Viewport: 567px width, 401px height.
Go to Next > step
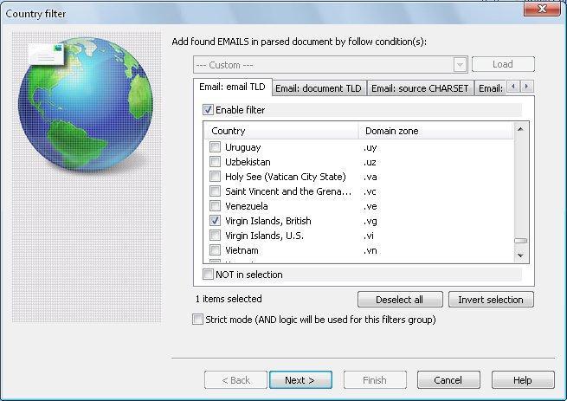[x=300, y=380]
